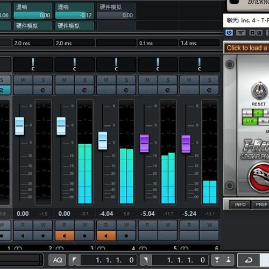Turn off orange monitor button on channel 3
The width and height of the screenshot is (269, 269).
click(x=65, y=236)
